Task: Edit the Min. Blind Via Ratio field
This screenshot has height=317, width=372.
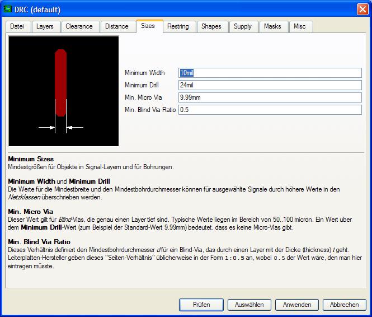Action: [270, 110]
